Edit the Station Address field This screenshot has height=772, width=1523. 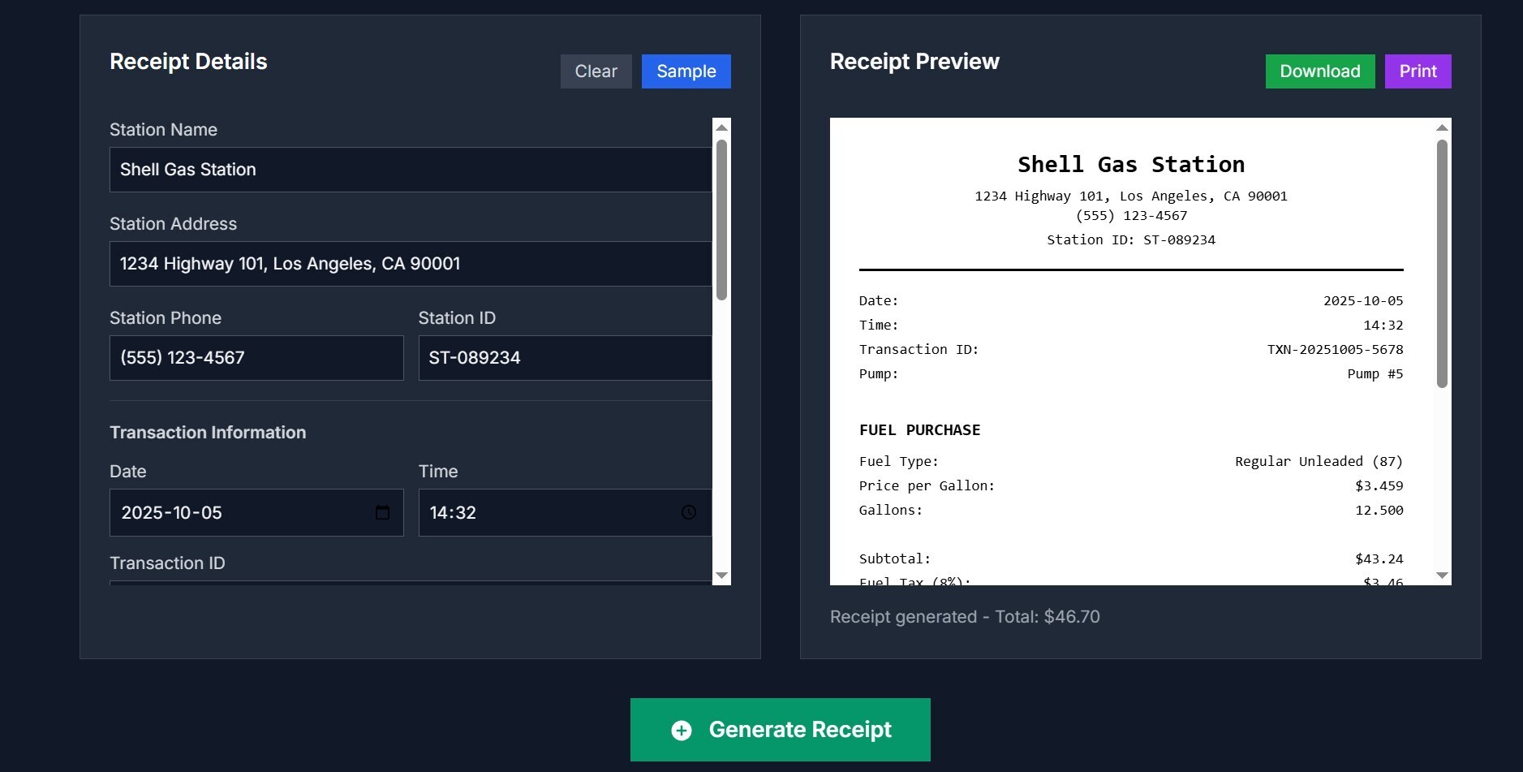410,264
